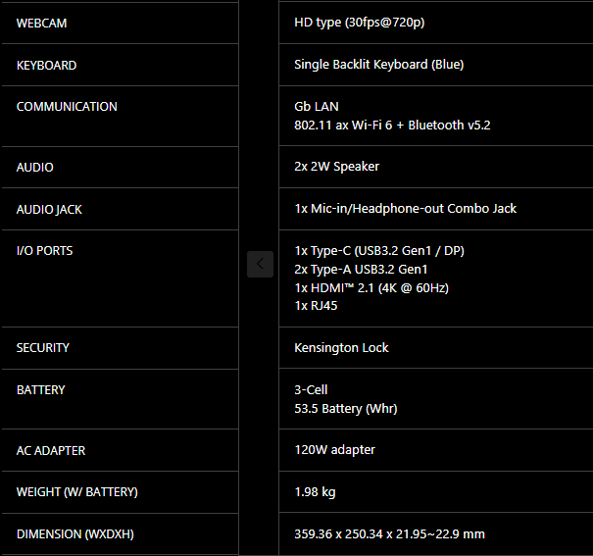Image resolution: width=593 pixels, height=556 pixels.
Task: Click the AUDIO JACK row label
Action: click(49, 210)
